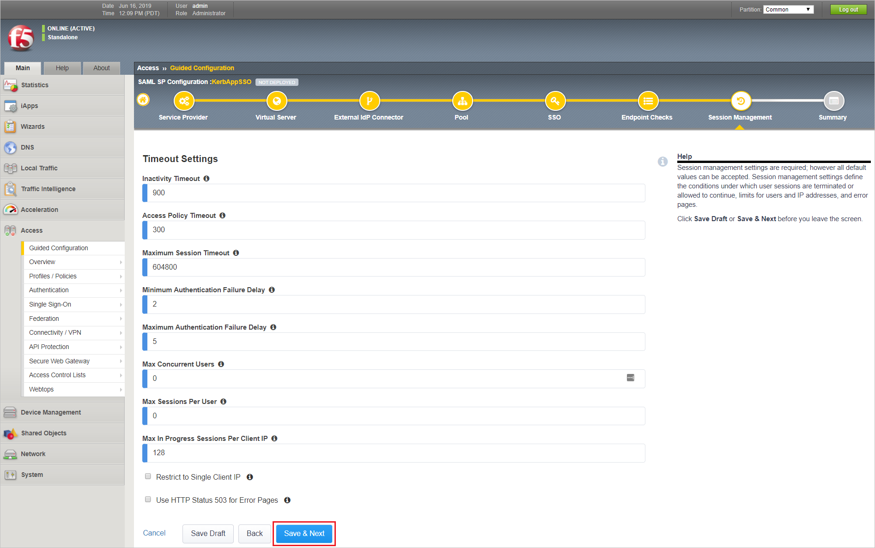Click into Max Sessions Per User field

point(394,416)
